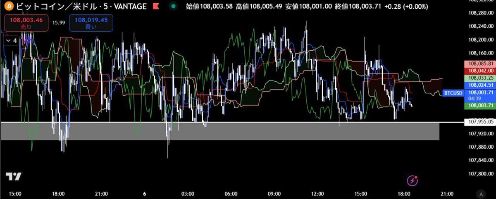Image resolution: width=496 pixels, height=199 pixels.
Task: Click the red flag marker icon
Action: [x=156, y=6]
